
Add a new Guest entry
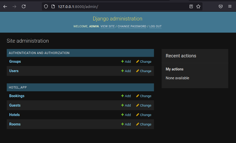coord(126,105)
